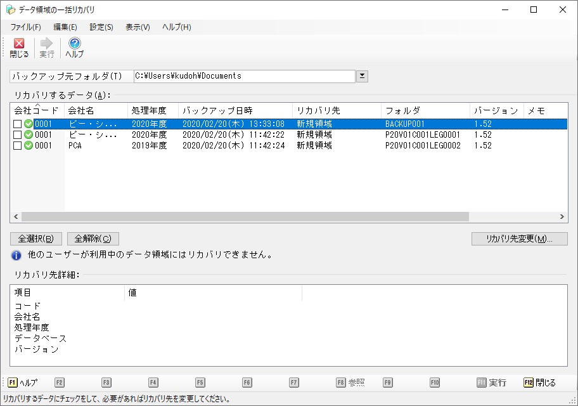Tick the checkbox for the P20V01C001LEG0001 row
Image resolution: width=578 pixels, height=406 pixels.
pyautogui.click(x=18, y=135)
